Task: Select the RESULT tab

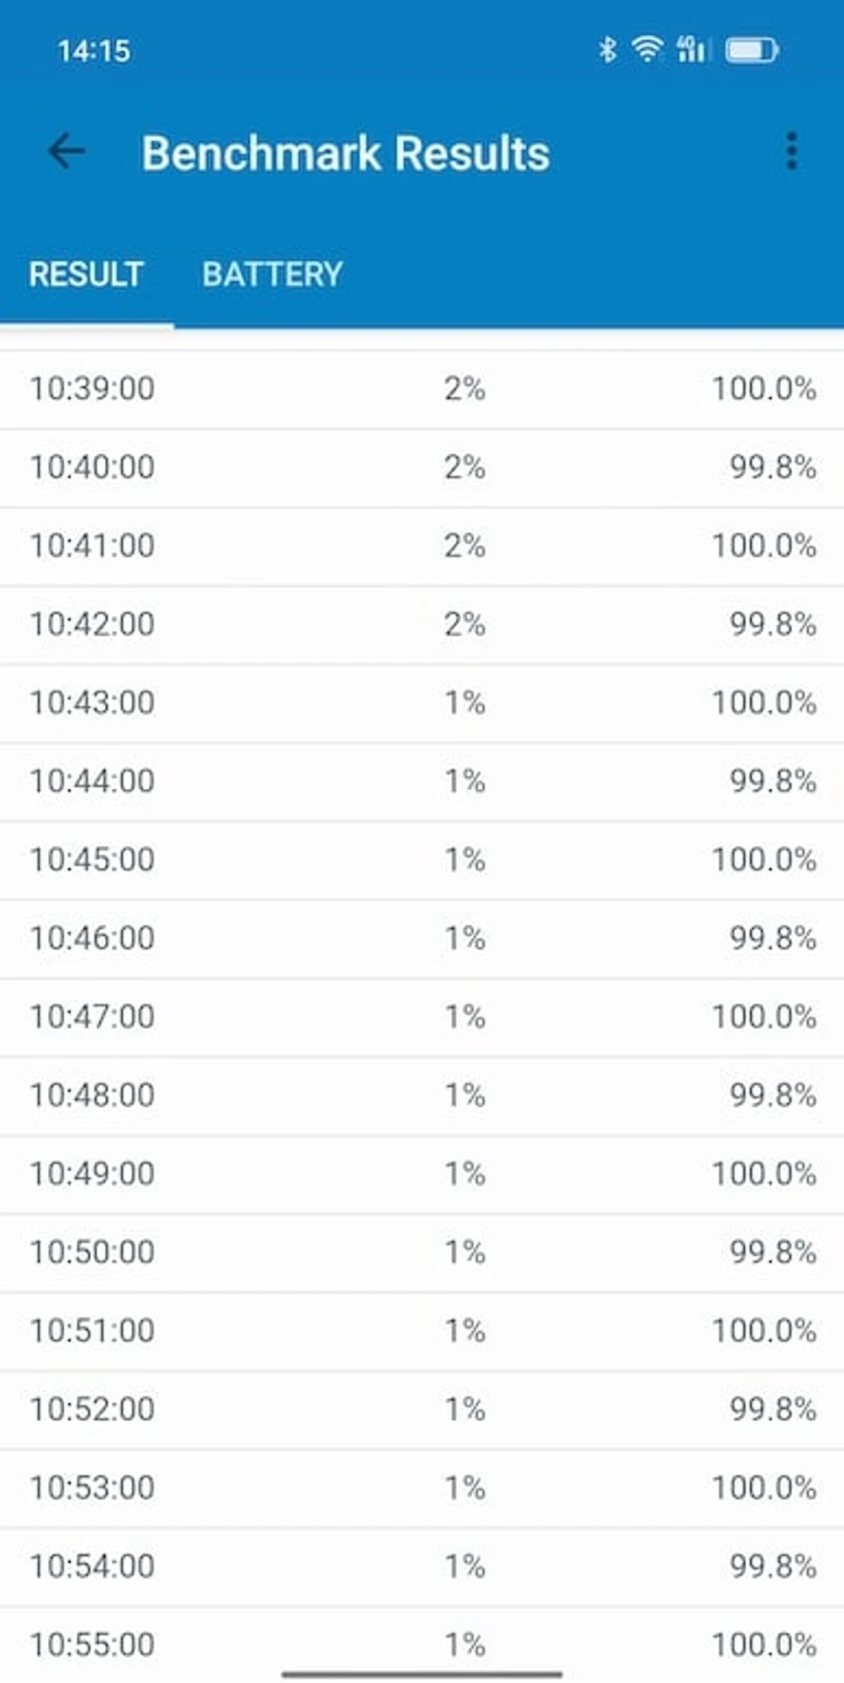Action: pos(86,274)
